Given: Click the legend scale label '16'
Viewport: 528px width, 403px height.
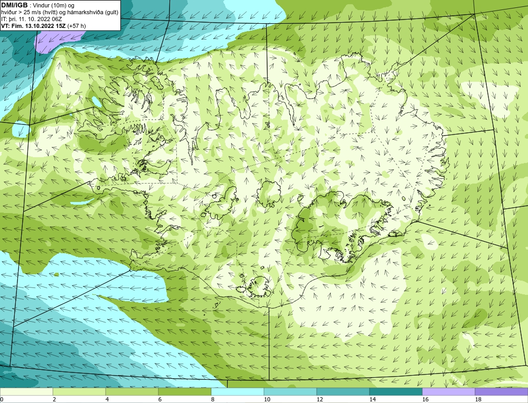Looking at the screenshot, I should coord(425,400).
